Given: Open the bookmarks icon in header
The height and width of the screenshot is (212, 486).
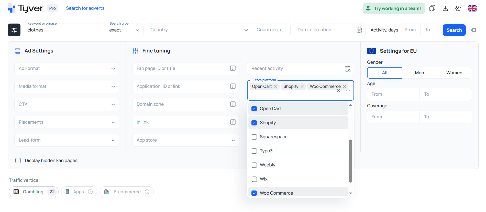Looking at the screenshot, I should [x=432, y=8].
